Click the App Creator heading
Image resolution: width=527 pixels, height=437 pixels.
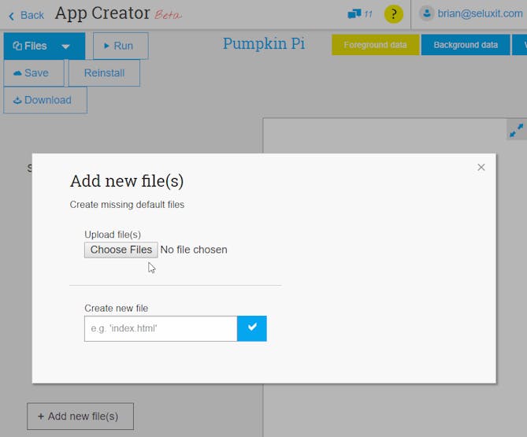(x=102, y=13)
